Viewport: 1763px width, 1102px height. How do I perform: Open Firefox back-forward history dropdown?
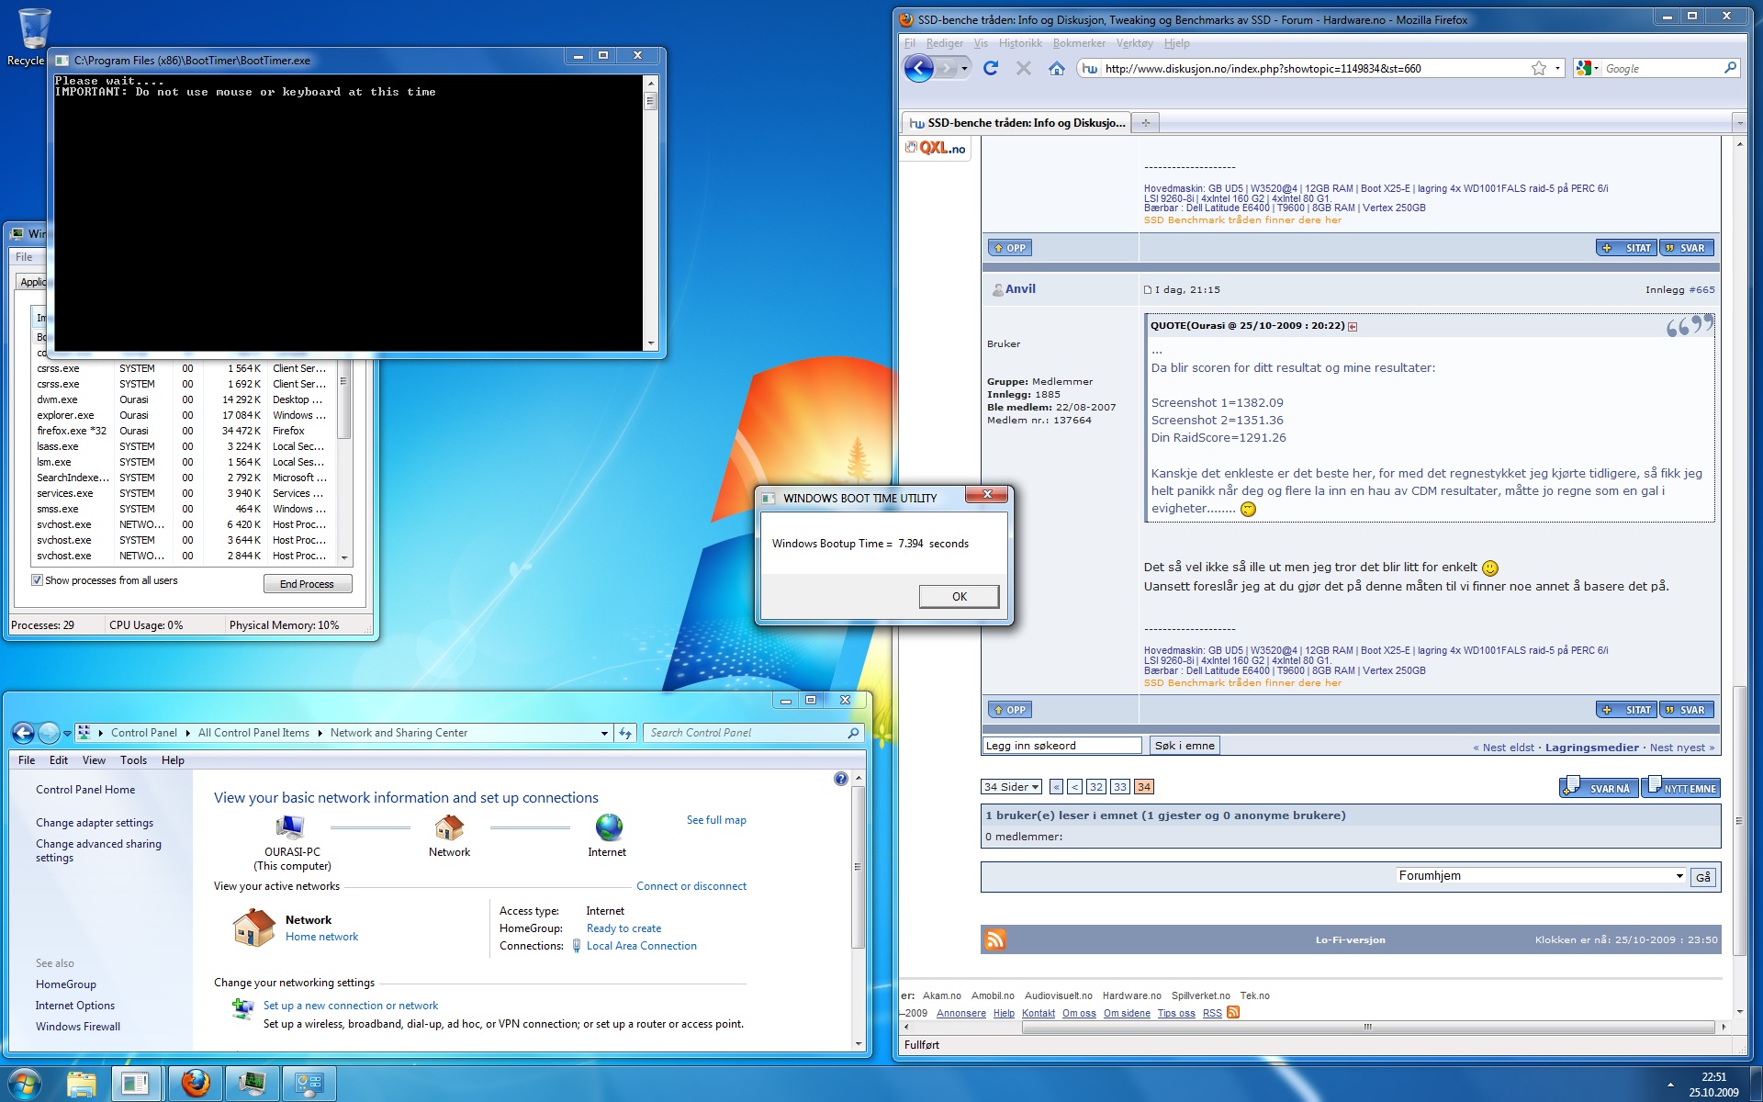point(964,69)
